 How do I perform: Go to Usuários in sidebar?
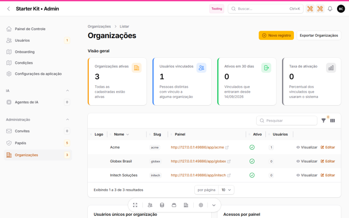38,40
